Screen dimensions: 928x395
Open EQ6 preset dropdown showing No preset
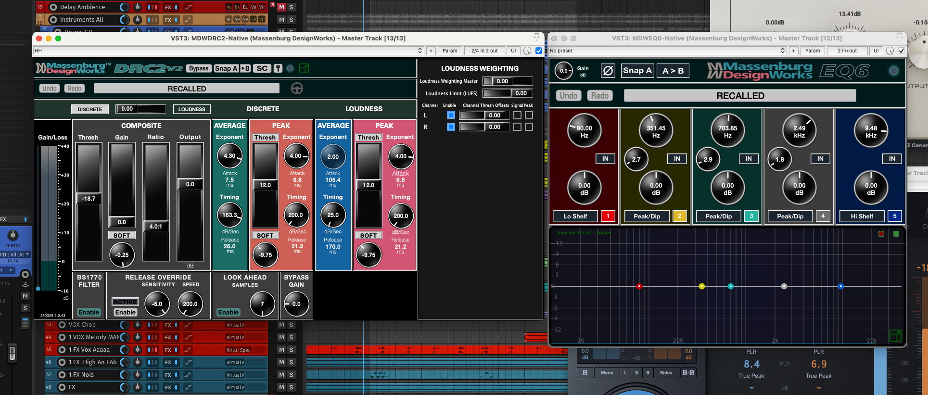[667, 51]
